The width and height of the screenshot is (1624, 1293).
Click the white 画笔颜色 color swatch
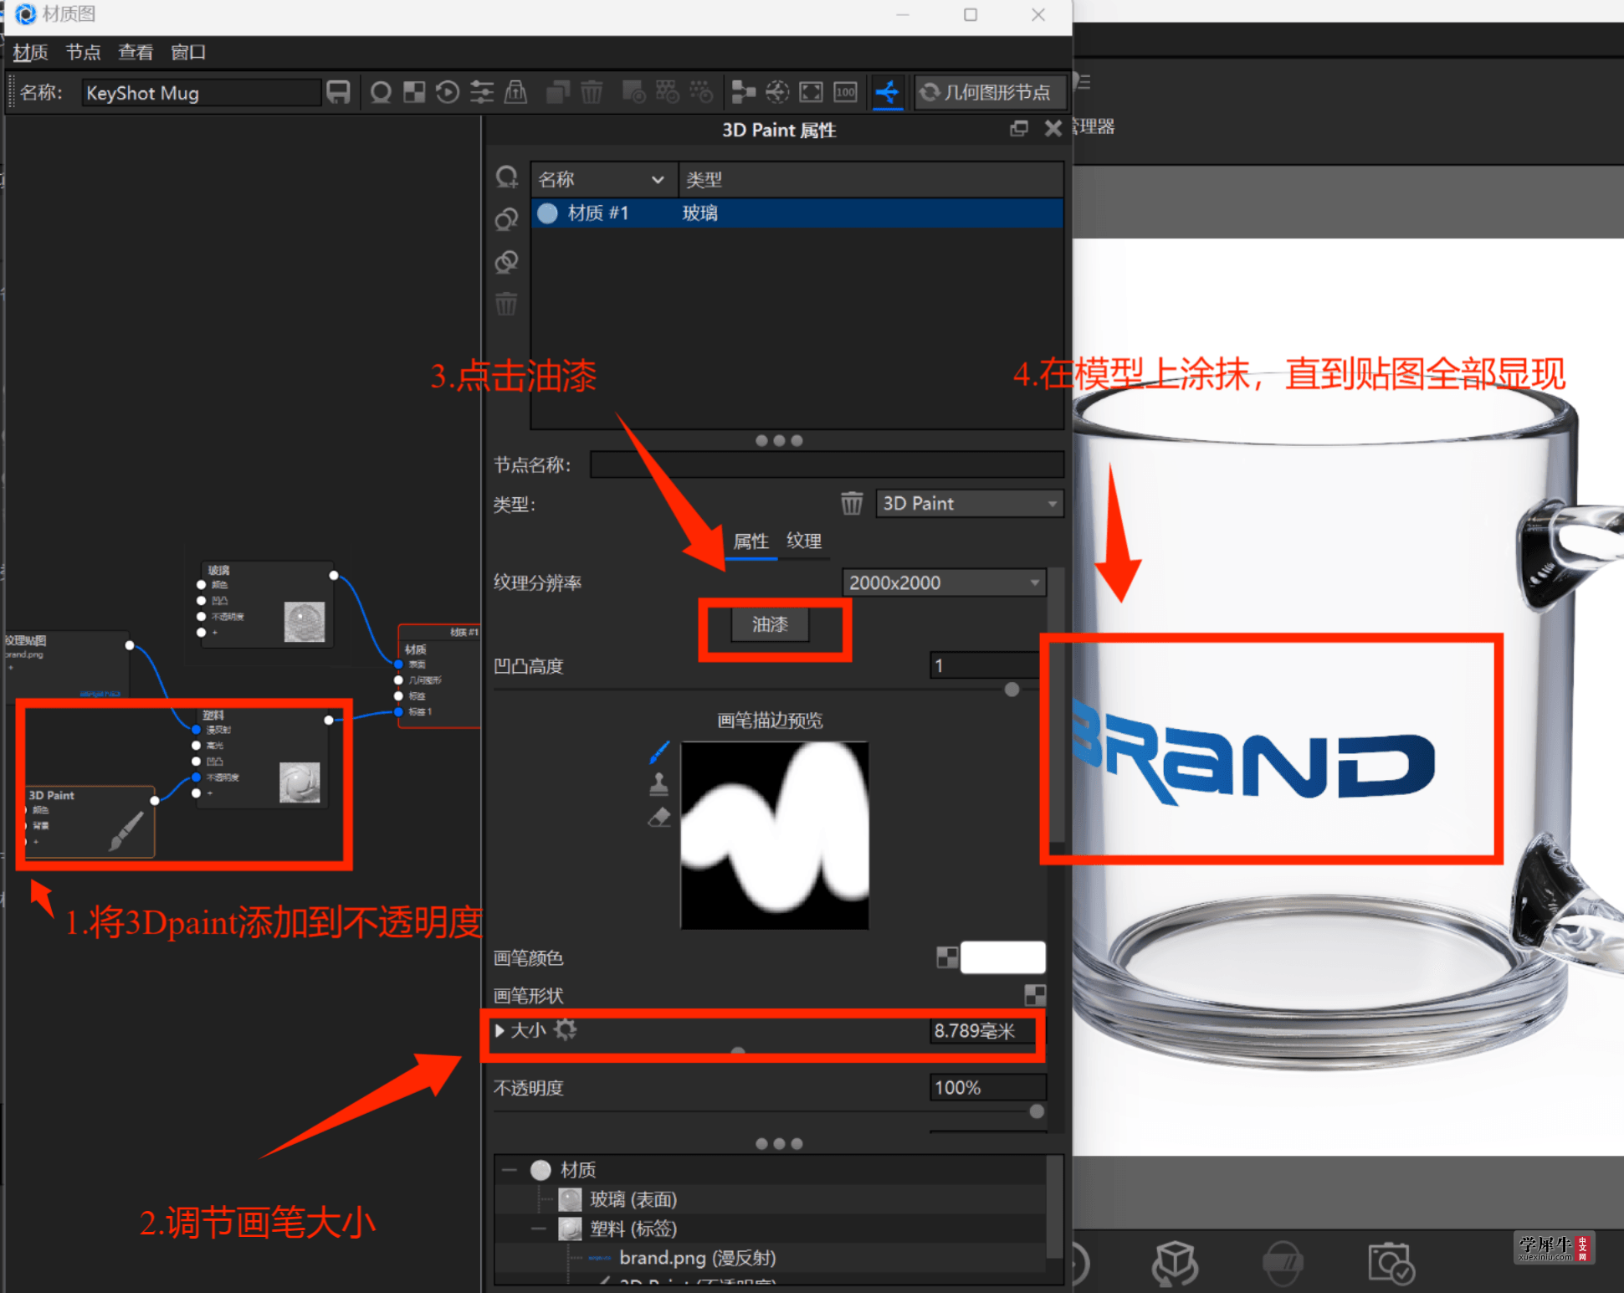(1002, 957)
